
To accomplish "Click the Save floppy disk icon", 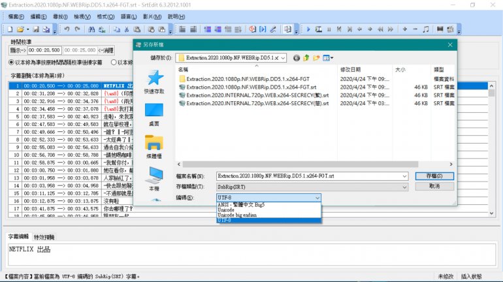I will point(36,29).
